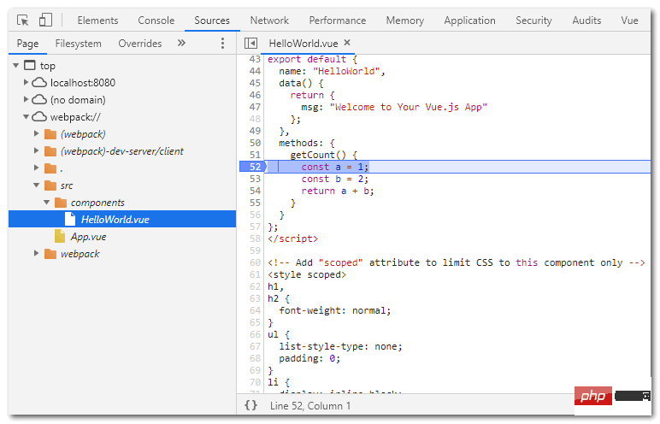Collapse the webpack:// node
Screen dimensions: 660x424
click(x=27, y=116)
